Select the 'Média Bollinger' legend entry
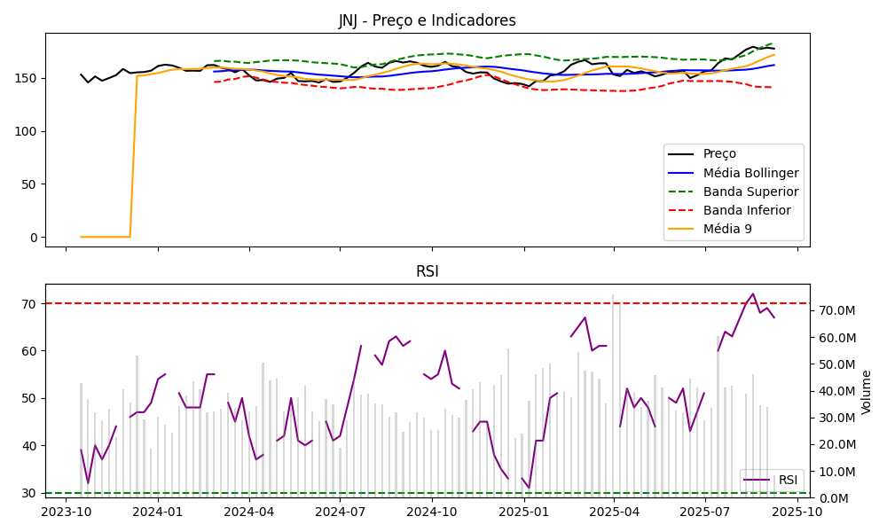Viewport: 887px width, 532px height. [750, 173]
